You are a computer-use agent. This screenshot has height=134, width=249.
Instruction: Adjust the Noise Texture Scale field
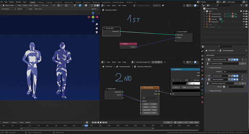pos(150,104)
